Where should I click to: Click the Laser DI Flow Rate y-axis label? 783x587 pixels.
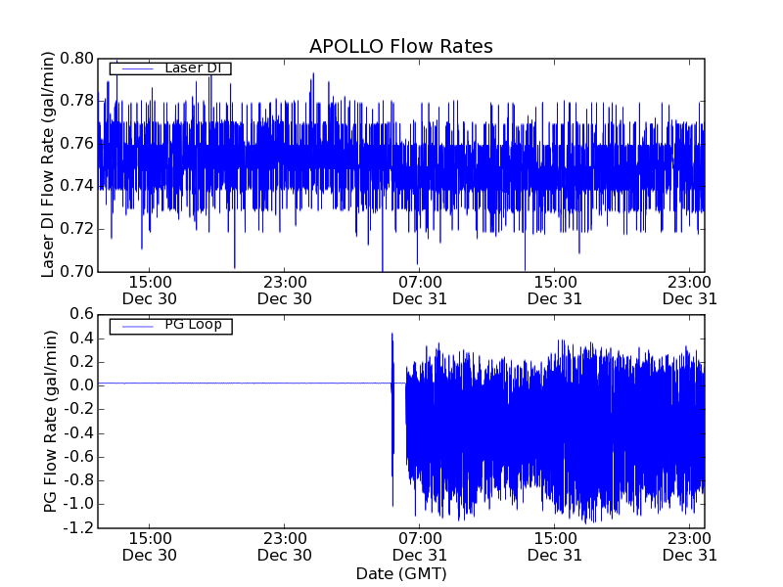47,164
